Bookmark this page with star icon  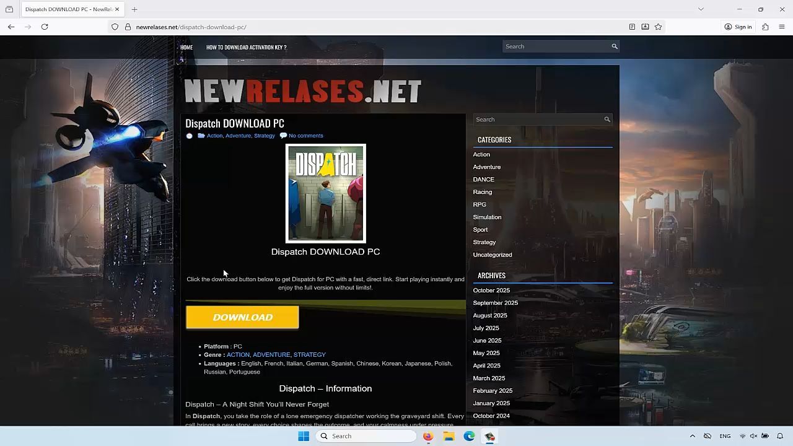pyautogui.click(x=658, y=27)
